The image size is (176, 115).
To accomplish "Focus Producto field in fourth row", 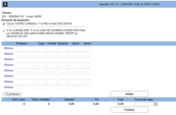I will click(x=25, y=65).
